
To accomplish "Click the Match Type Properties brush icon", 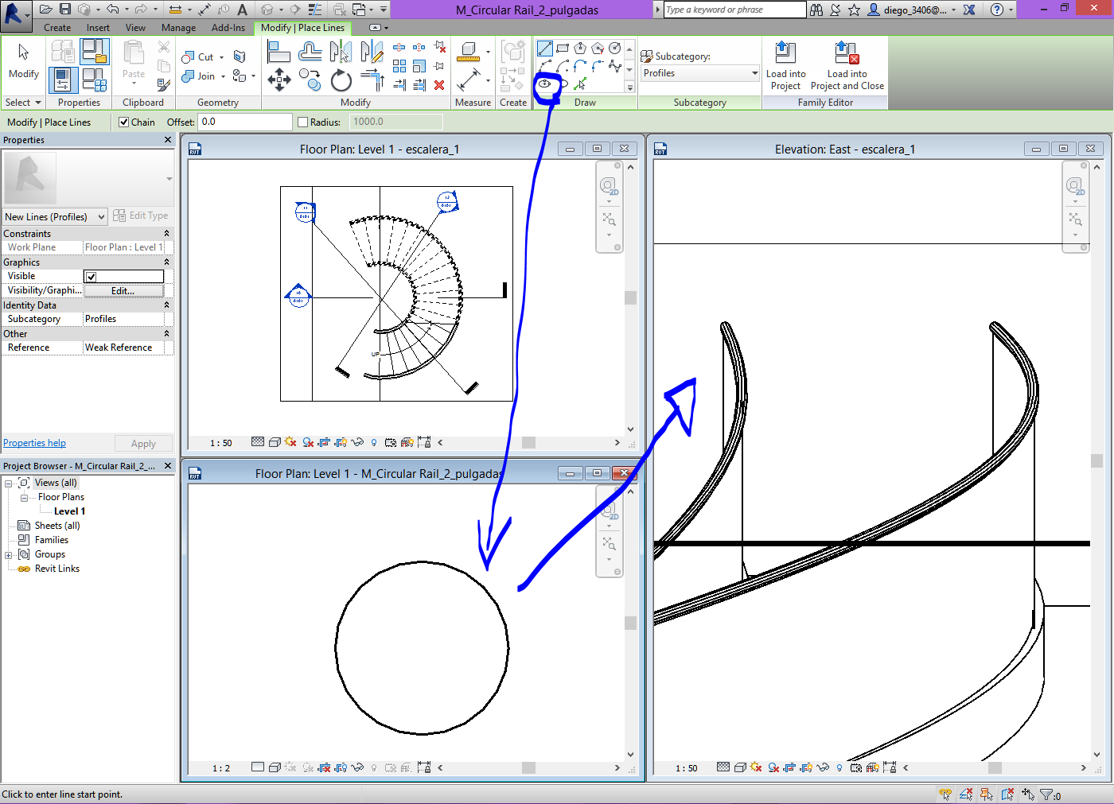I will click(163, 84).
